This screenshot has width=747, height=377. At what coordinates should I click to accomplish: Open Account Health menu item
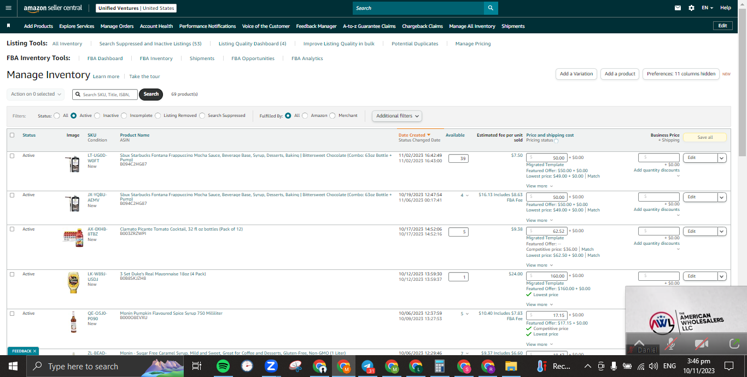156,26
